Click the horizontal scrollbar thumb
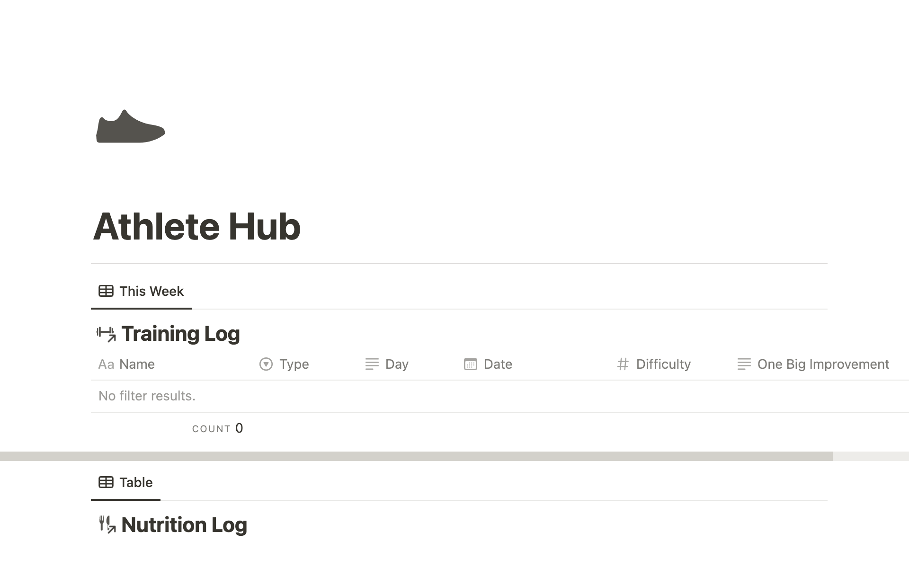Viewport: 909px width, 568px height. (416, 456)
